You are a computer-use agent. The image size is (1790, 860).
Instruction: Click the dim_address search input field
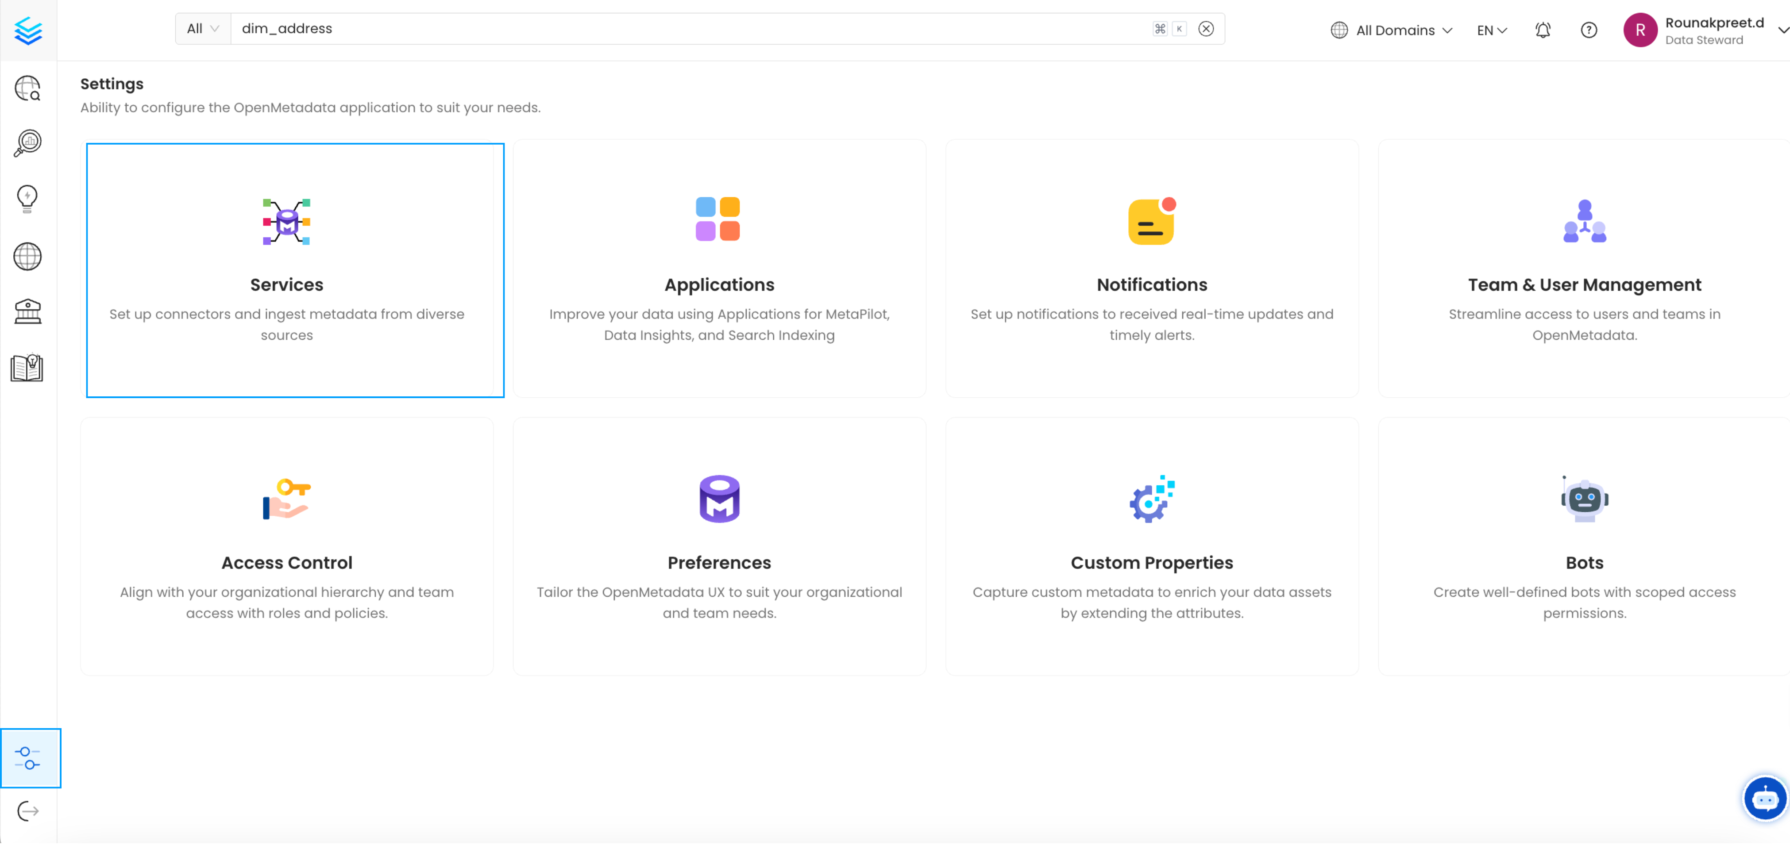point(688,28)
